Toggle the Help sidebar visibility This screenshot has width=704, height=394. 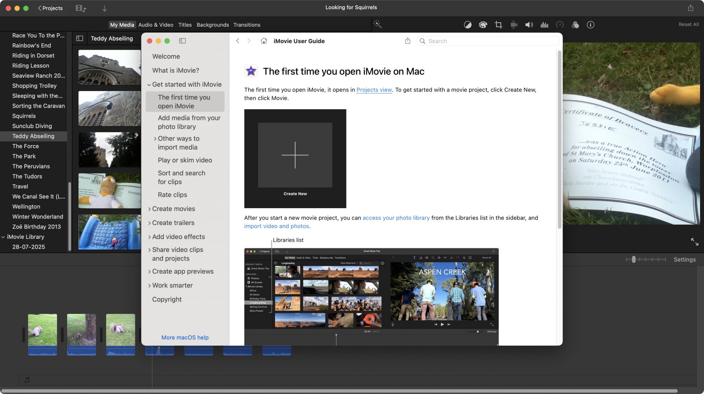coord(183,41)
